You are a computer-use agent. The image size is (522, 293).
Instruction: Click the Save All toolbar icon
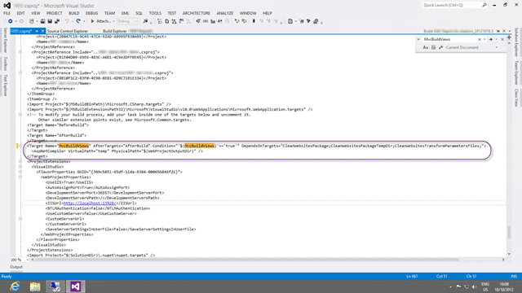57,21
